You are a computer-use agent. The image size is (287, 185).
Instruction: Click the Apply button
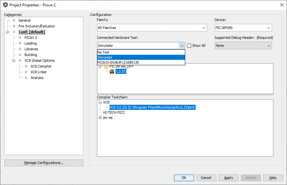229,178
